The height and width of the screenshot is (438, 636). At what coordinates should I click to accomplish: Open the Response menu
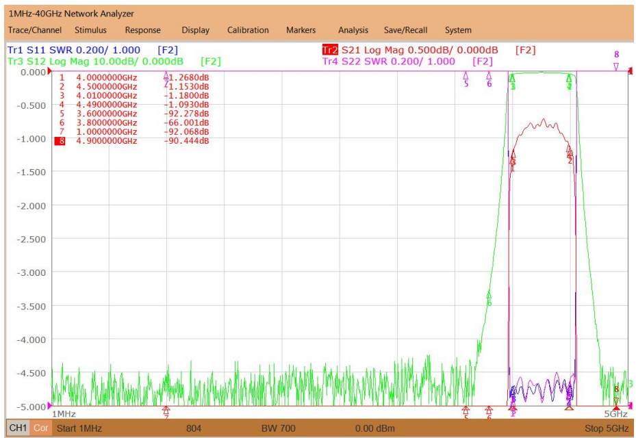point(143,30)
